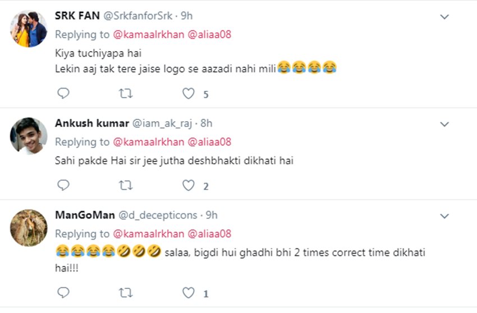This screenshot has width=477, height=313.
Task: Reply to Ankush kumar's tweet
Action: pyautogui.click(x=63, y=185)
